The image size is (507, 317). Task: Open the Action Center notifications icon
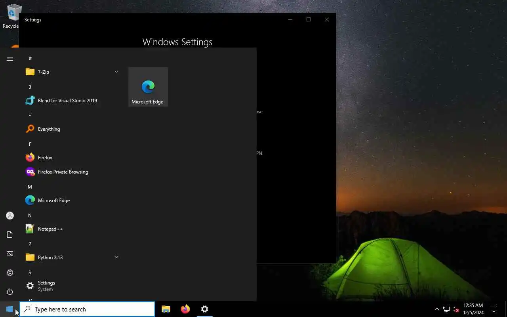tap(494, 309)
